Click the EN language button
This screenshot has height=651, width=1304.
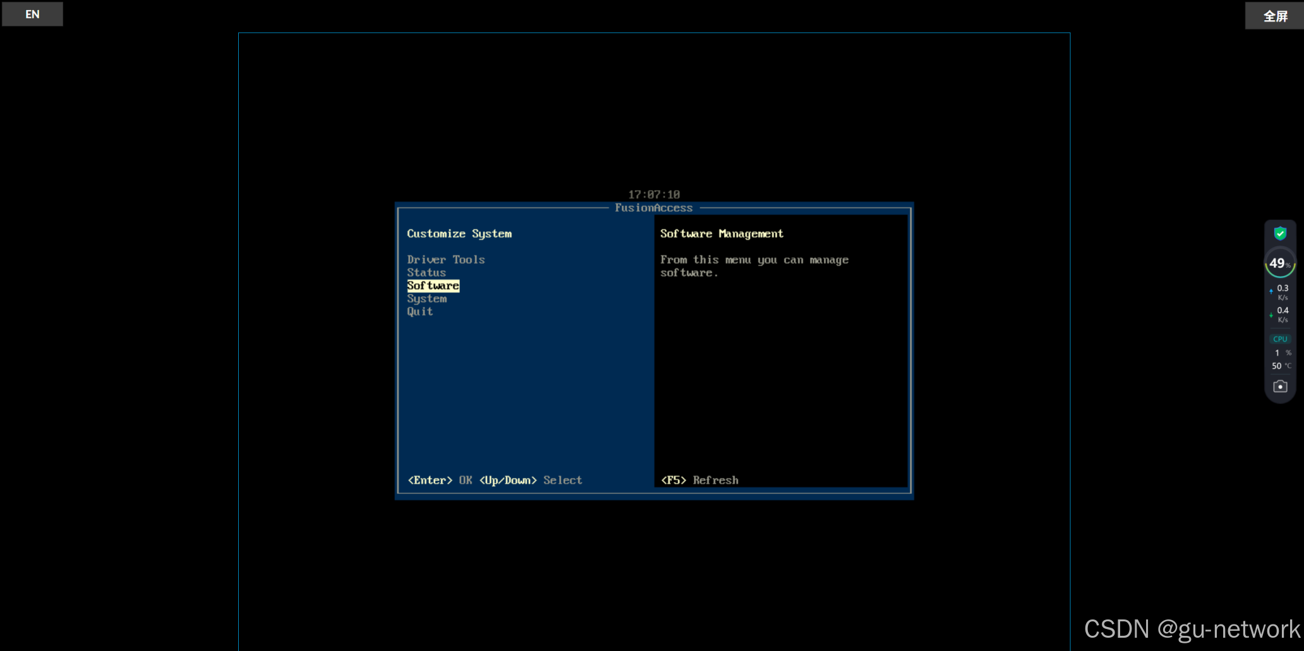[32, 14]
